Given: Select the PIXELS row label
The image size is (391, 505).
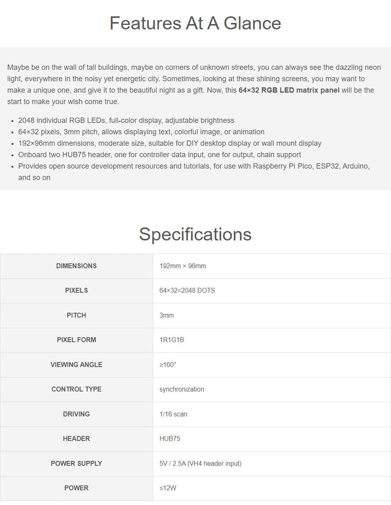Looking at the screenshot, I should [x=77, y=290].
